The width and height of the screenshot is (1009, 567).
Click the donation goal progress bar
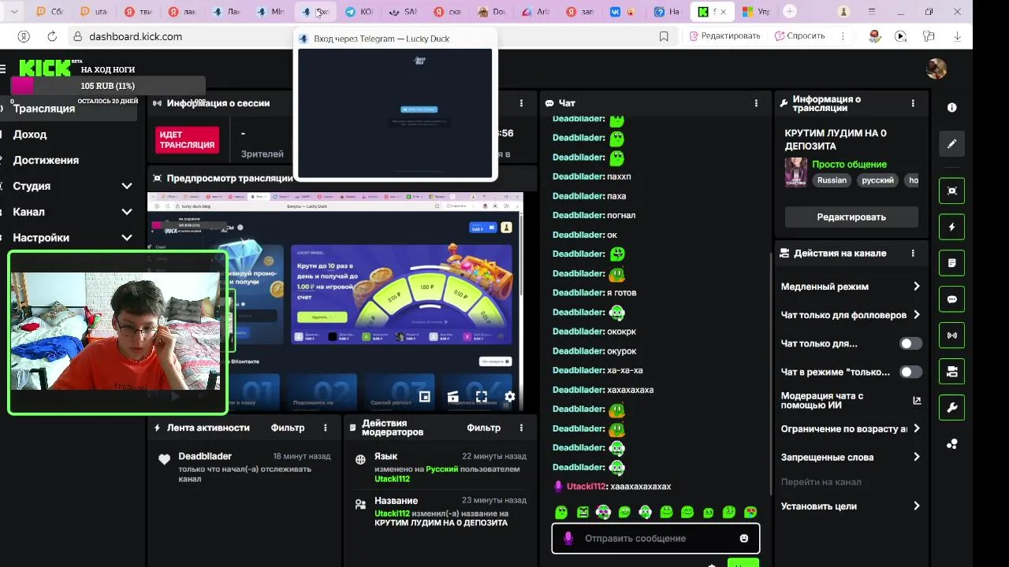(108, 86)
